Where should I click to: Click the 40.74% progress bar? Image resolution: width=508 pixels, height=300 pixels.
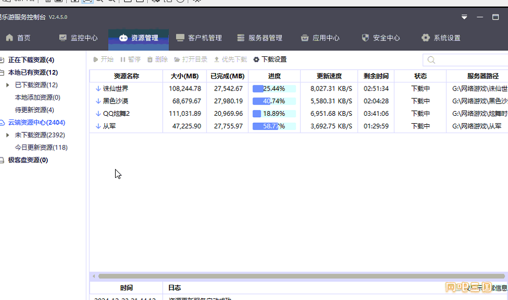274,101
